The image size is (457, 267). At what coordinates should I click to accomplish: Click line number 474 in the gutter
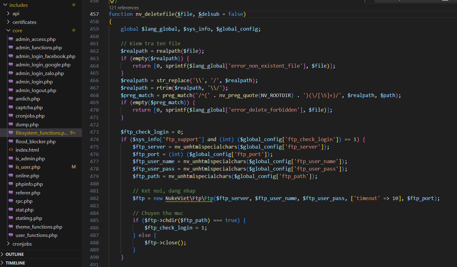coord(94,139)
